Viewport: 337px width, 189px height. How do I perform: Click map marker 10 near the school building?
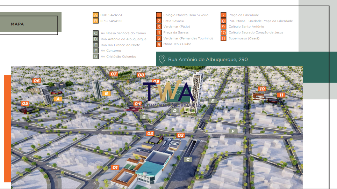click(262, 89)
